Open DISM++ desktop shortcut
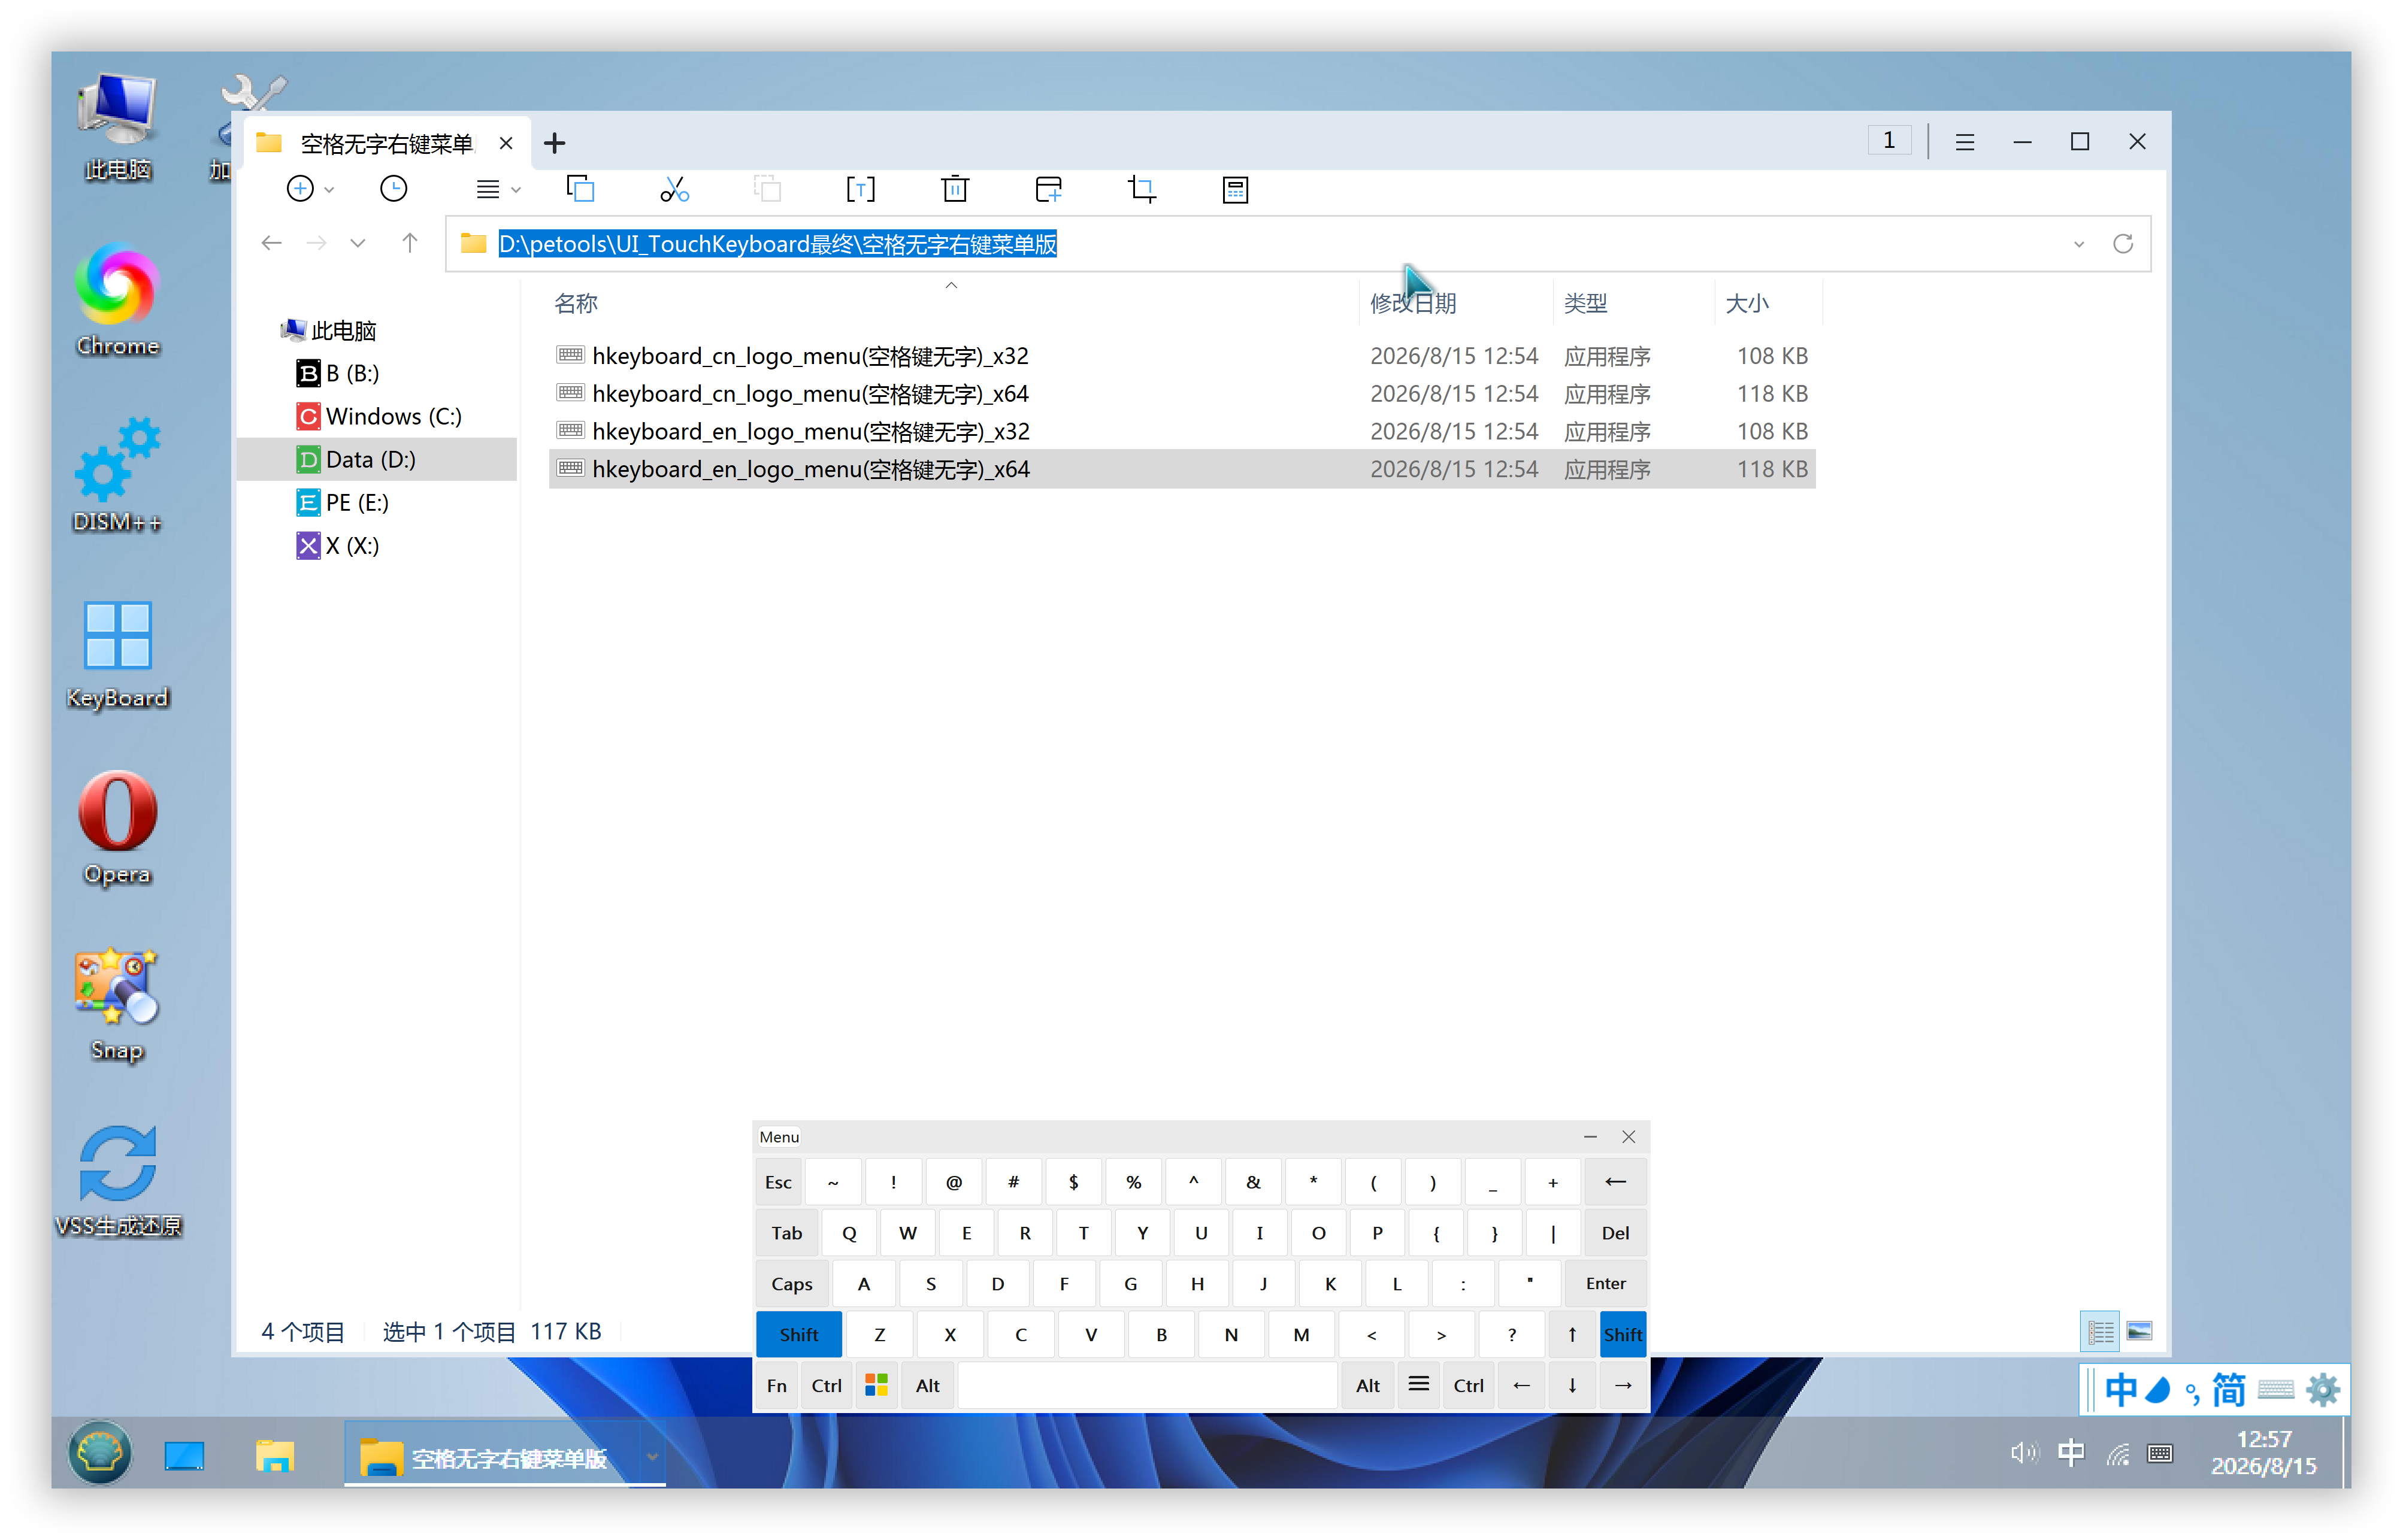This screenshot has width=2403, height=1540. pos(117,476)
